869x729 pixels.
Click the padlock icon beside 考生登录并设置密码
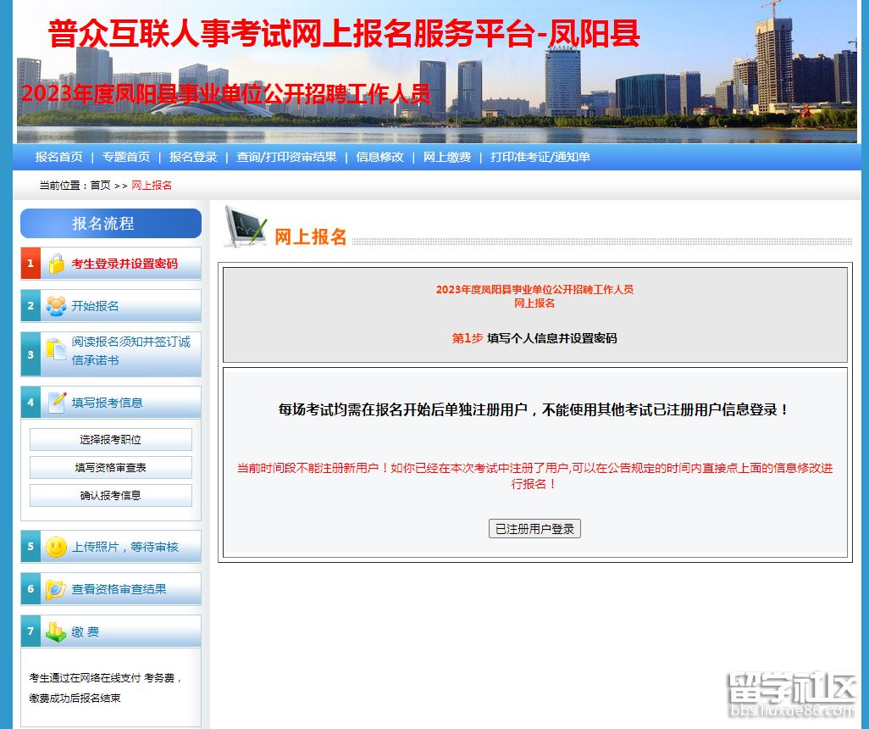click(56, 264)
